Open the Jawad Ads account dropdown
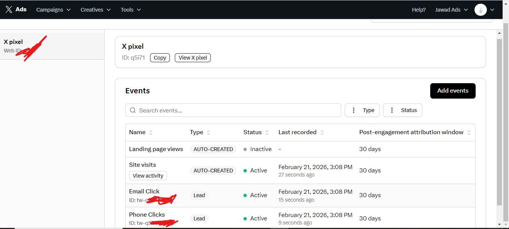The width and height of the screenshot is (509, 229). pos(451,10)
